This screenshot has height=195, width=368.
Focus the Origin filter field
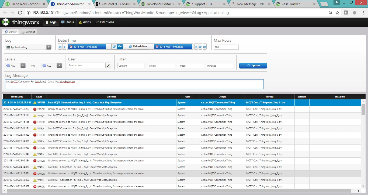tap(161, 66)
